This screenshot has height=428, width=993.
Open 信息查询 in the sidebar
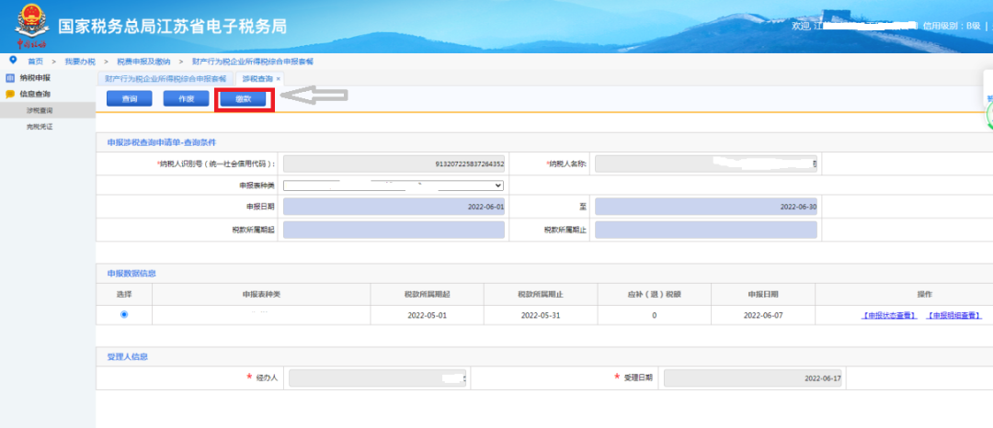click(35, 95)
